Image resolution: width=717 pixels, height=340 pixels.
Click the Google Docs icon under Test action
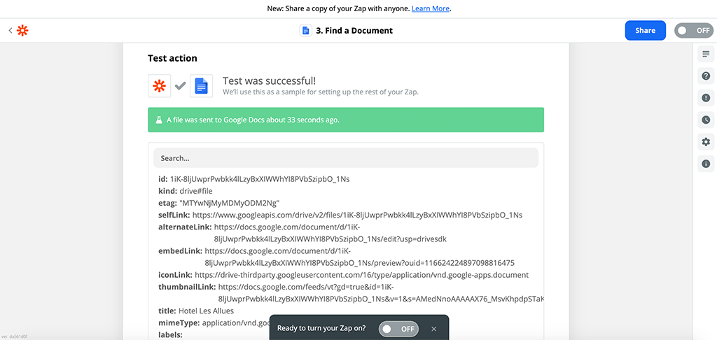coord(201,86)
